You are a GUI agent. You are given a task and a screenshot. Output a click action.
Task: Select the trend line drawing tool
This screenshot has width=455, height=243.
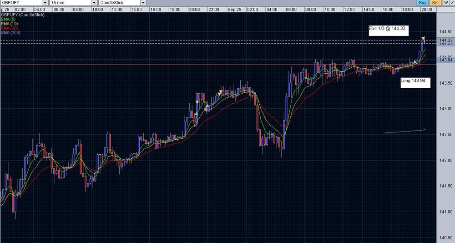click(452, 3)
